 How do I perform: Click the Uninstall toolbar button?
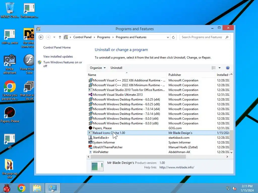click(x=116, y=68)
